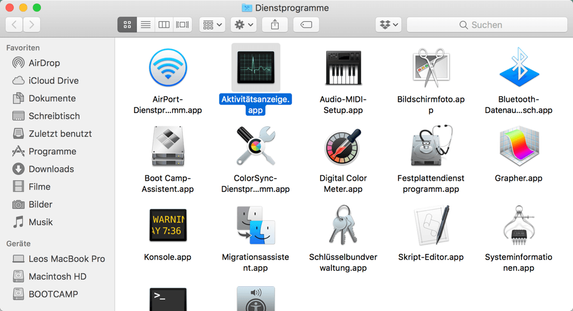This screenshot has width=573, height=311.
Task: Select Audio-MIDI-Setup.app piano icon
Action: click(343, 68)
